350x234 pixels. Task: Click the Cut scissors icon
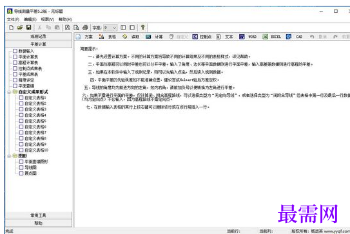[x=39, y=28]
